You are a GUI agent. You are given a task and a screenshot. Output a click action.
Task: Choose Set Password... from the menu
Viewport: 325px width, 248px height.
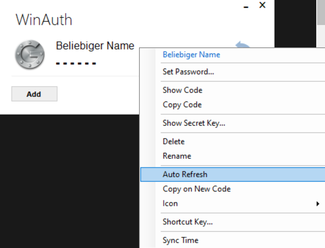[188, 72]
